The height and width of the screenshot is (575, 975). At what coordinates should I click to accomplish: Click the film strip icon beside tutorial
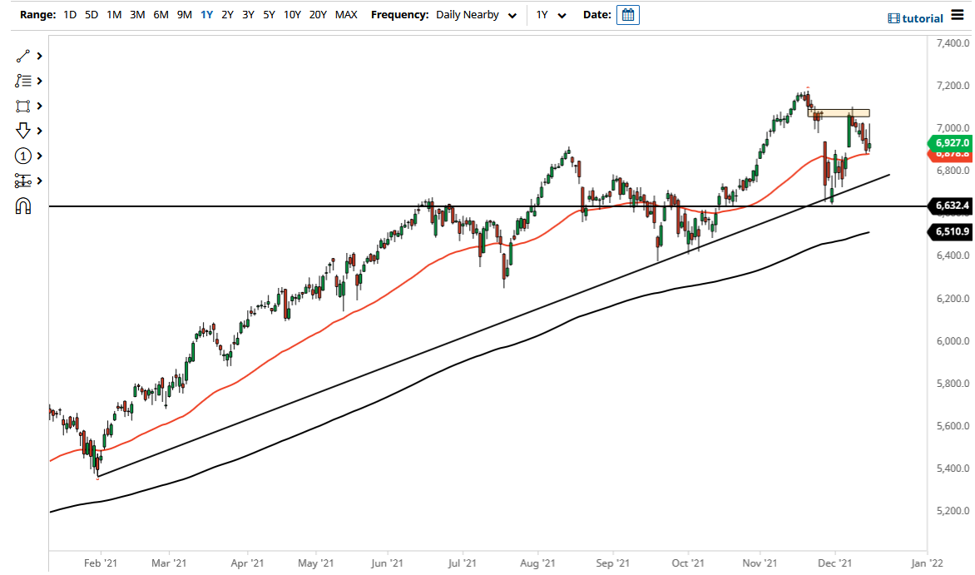(x=893, y=17)
